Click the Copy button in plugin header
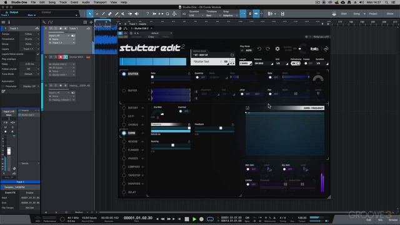 point(151,37)
